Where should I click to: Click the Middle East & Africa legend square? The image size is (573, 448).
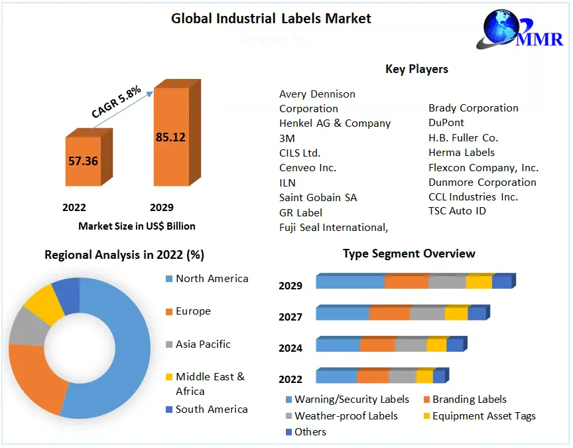pyautogui.click(x=168, y=377)
